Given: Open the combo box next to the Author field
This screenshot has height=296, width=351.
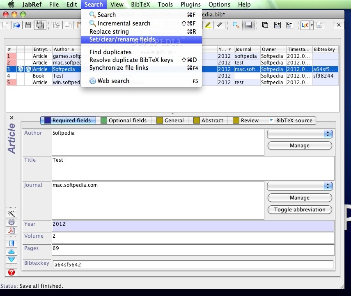Looking at the screenshot, I should (300, 134).
